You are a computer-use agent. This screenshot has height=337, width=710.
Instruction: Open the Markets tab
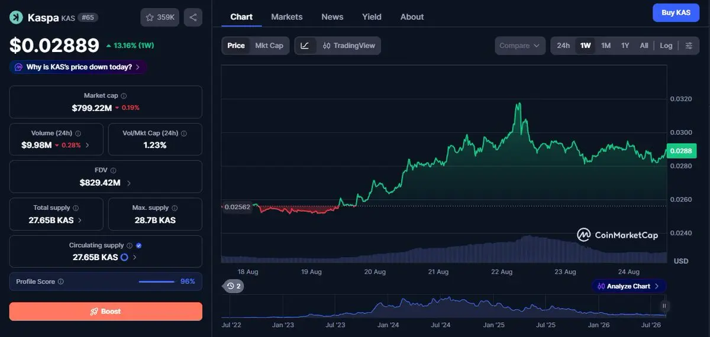point(286,17)
